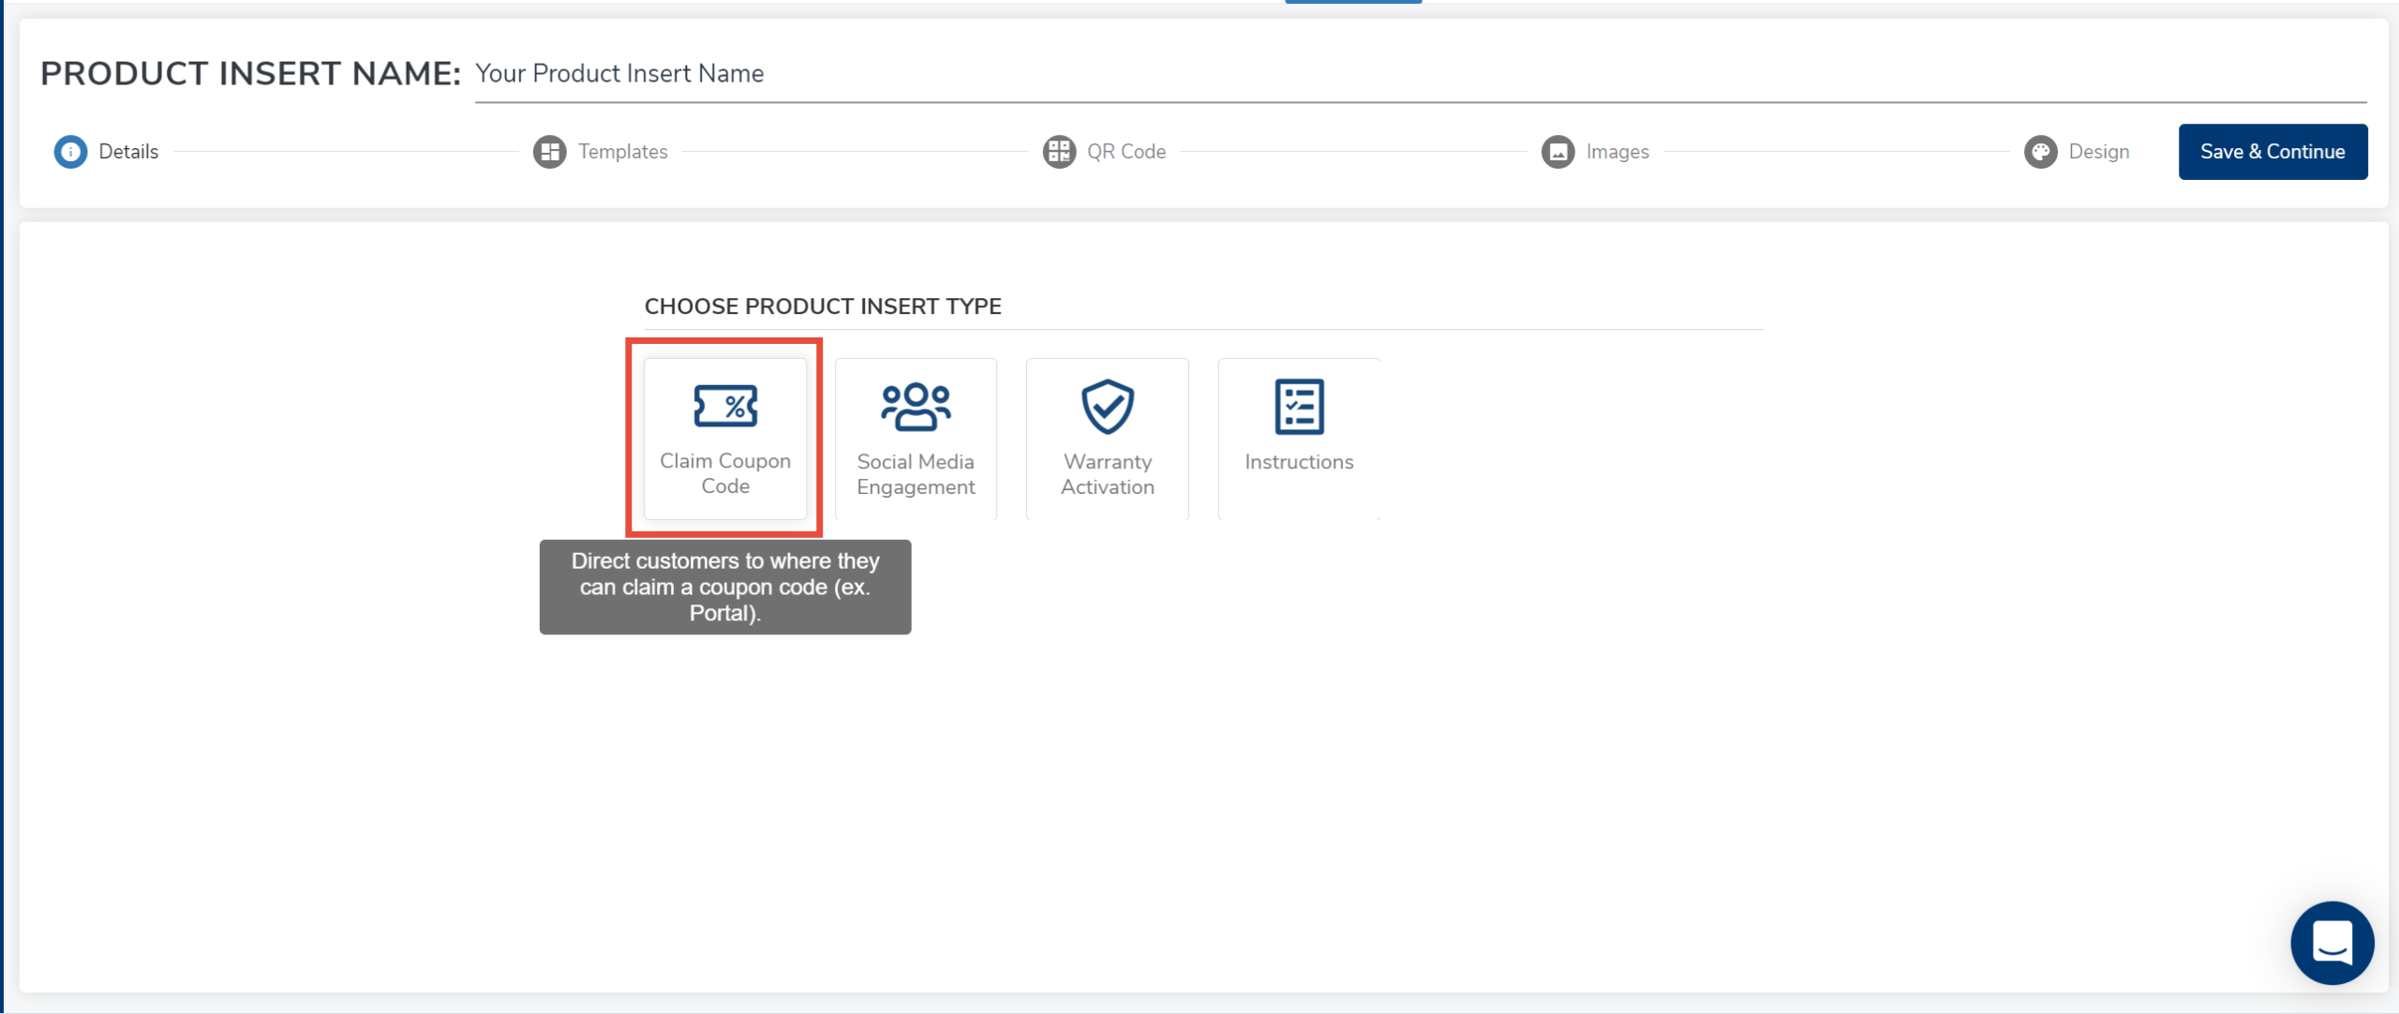Click the QR Code step icon
Image resolution: width=2399 pixels, height=1014 pixels.
click(x=1059, y=152)
